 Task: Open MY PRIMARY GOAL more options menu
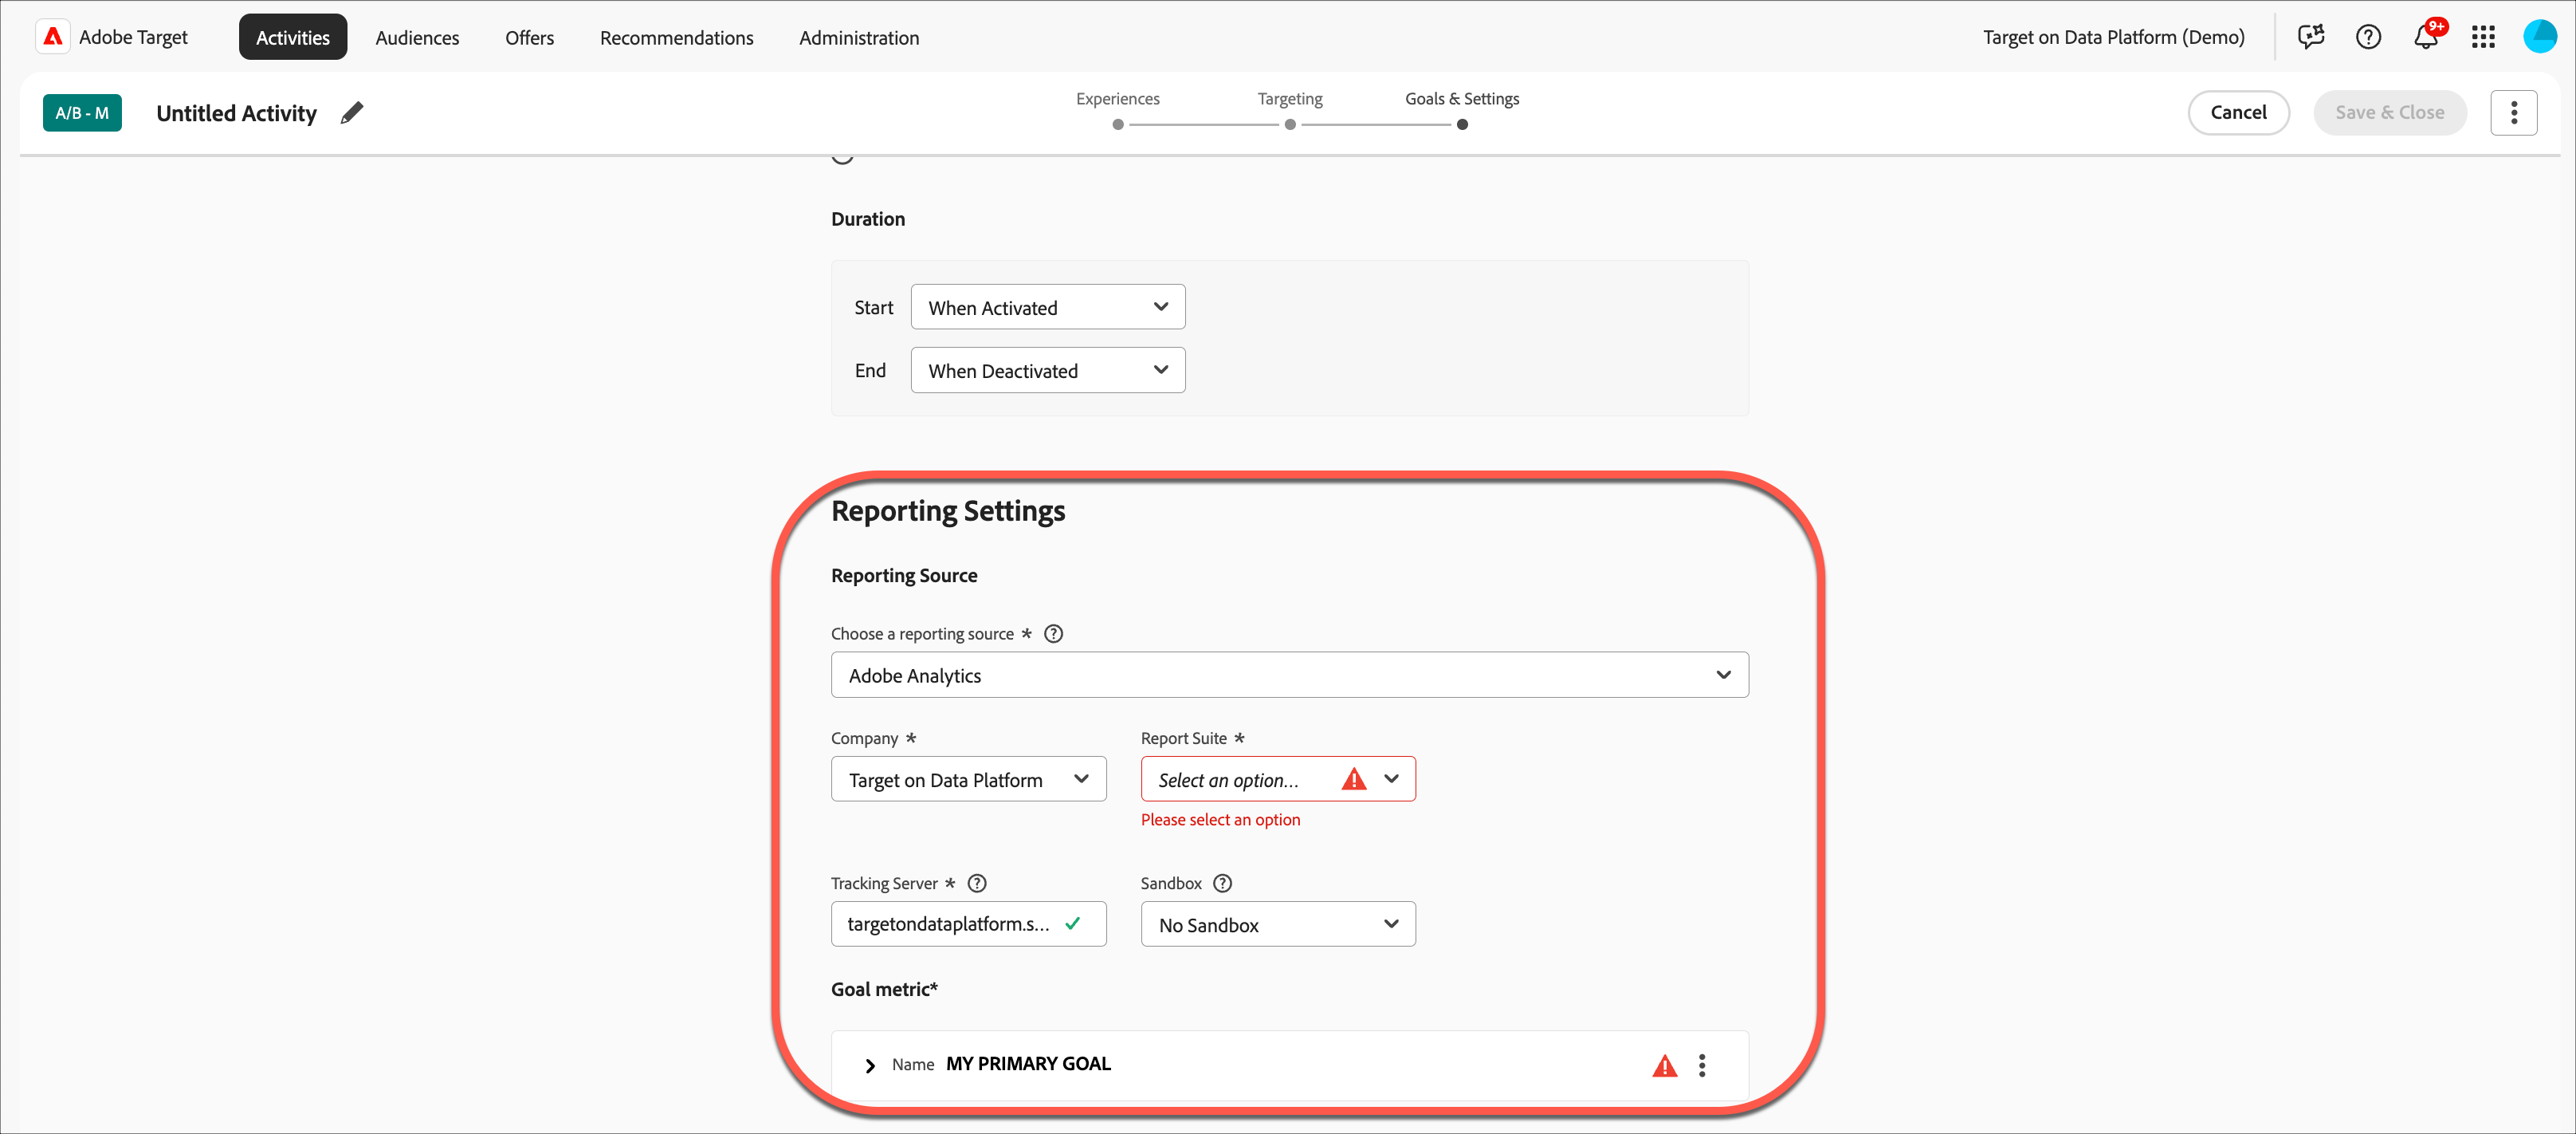click(x=1701, y=1065)
